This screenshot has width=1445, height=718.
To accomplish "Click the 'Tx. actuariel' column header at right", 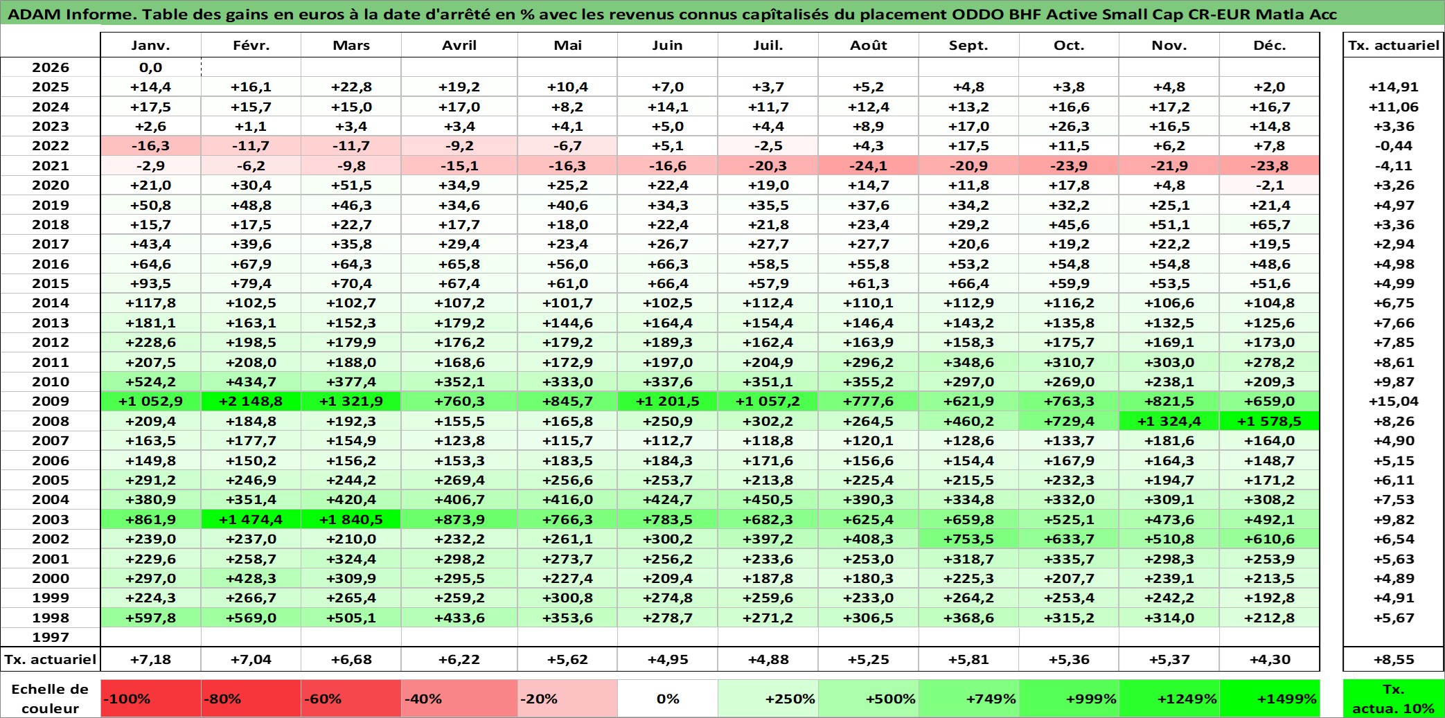I will (1394, 45).
